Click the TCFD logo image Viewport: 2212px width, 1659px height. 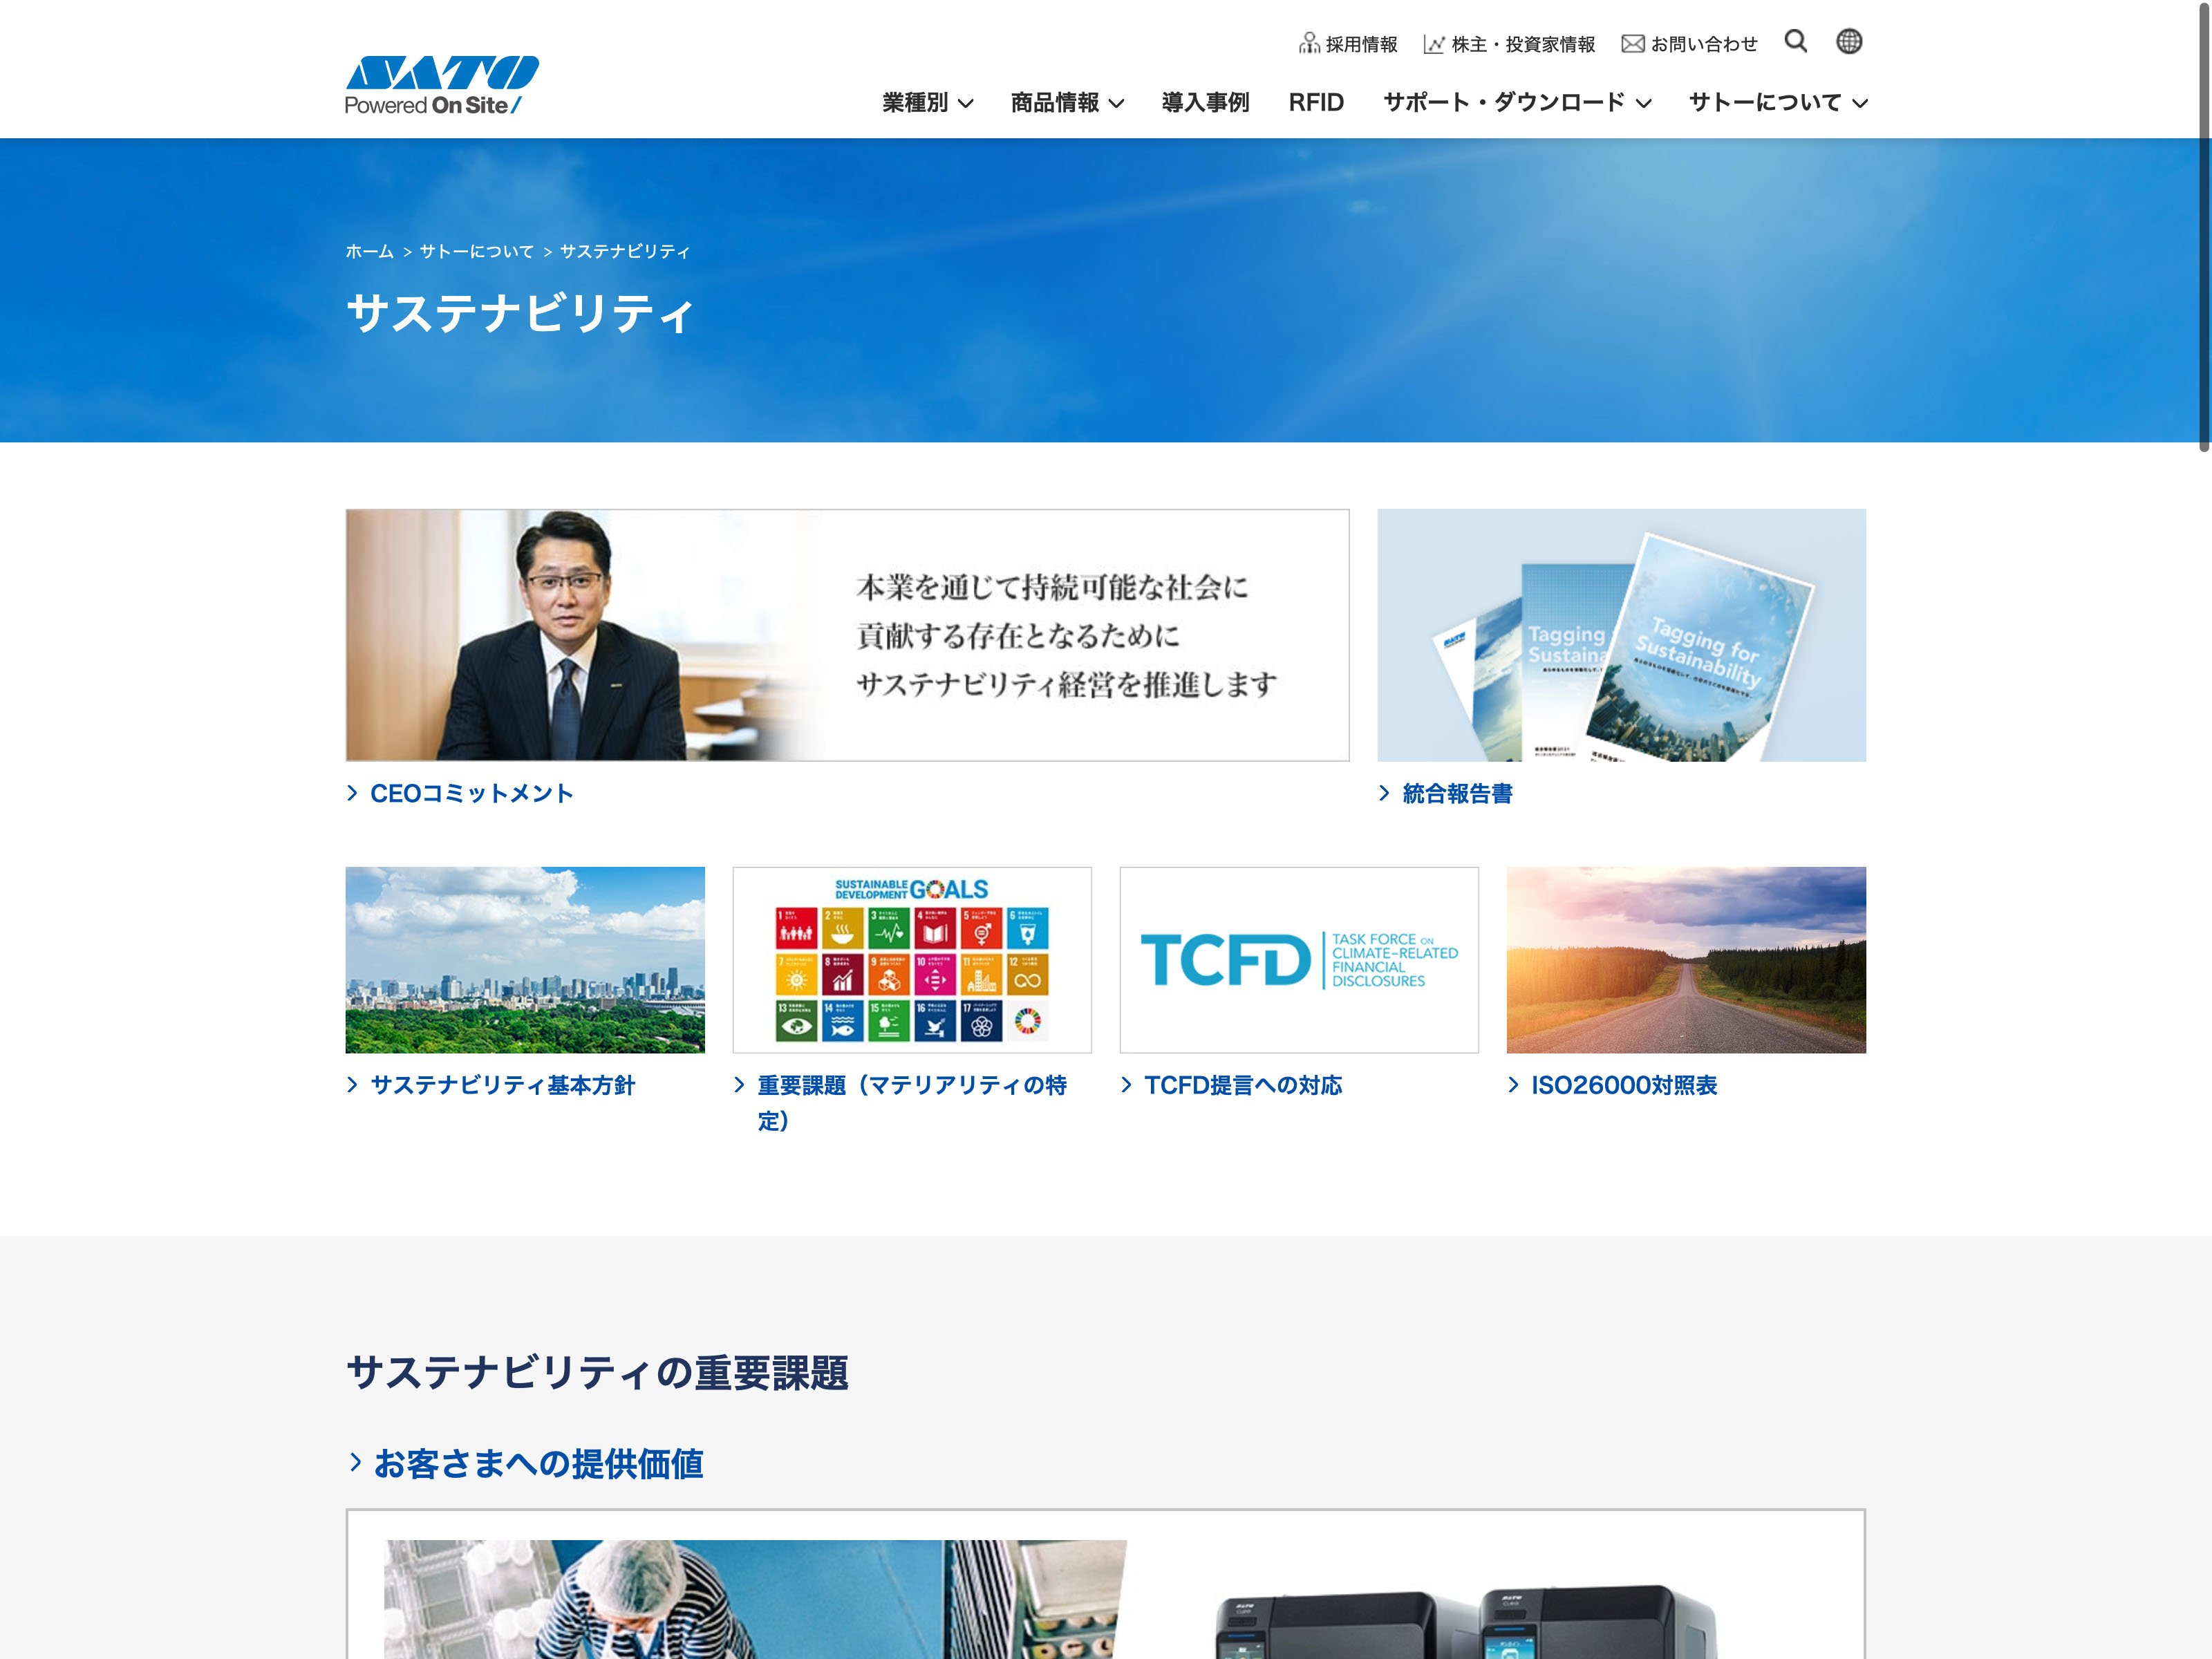pyautogui.click(x=1298, y=959)
